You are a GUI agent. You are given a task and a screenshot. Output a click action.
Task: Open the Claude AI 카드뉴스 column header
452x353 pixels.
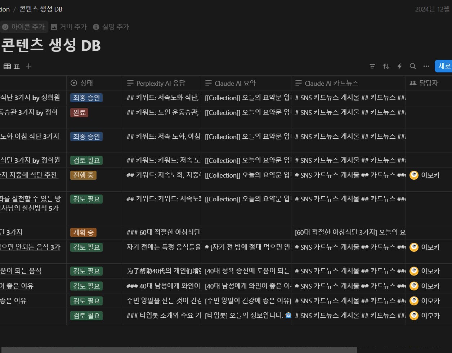(348, 83)
